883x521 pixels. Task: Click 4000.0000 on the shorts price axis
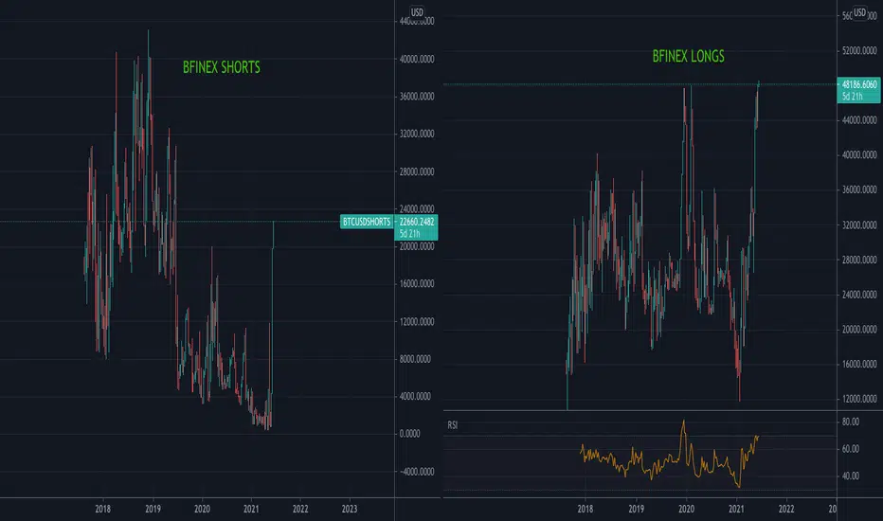pyautogui.click(x=415, y=397)
